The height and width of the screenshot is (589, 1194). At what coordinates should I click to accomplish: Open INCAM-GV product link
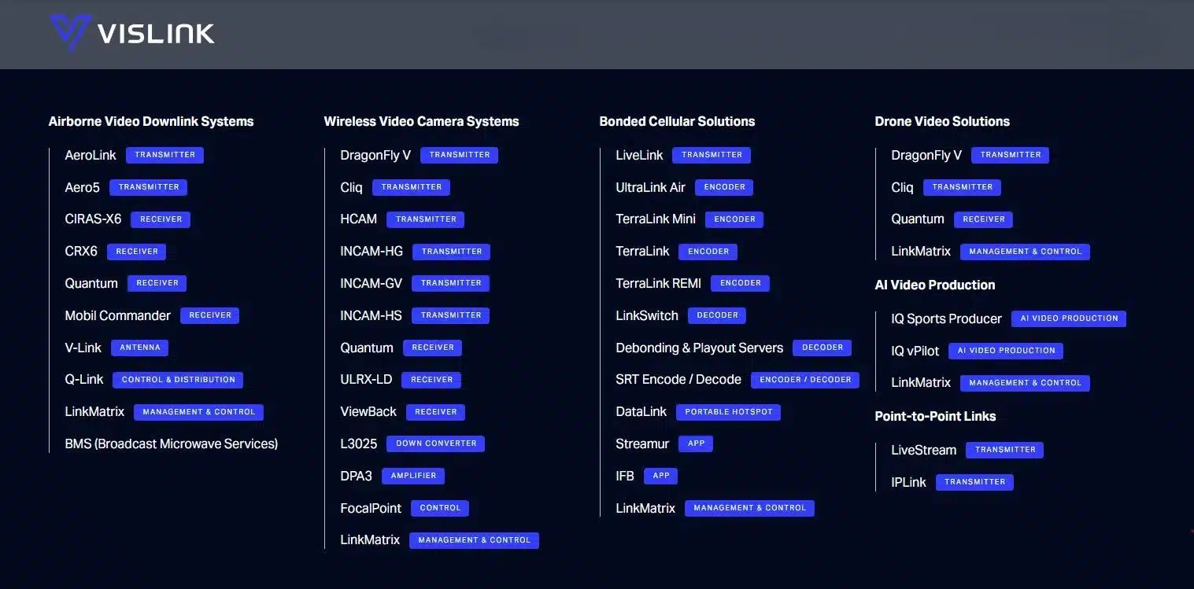tap(372, 284)
